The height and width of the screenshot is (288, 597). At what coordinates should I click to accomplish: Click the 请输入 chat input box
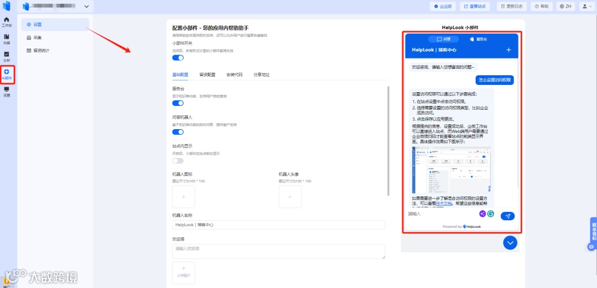[442, 214]
